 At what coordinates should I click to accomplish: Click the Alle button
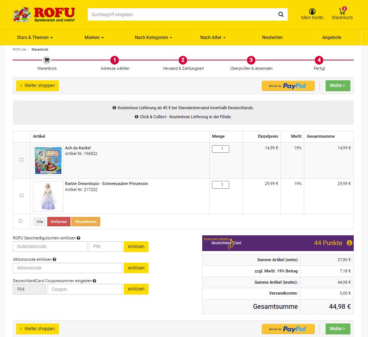40,221
